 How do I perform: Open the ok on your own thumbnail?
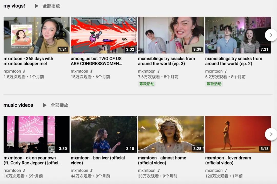37,134
